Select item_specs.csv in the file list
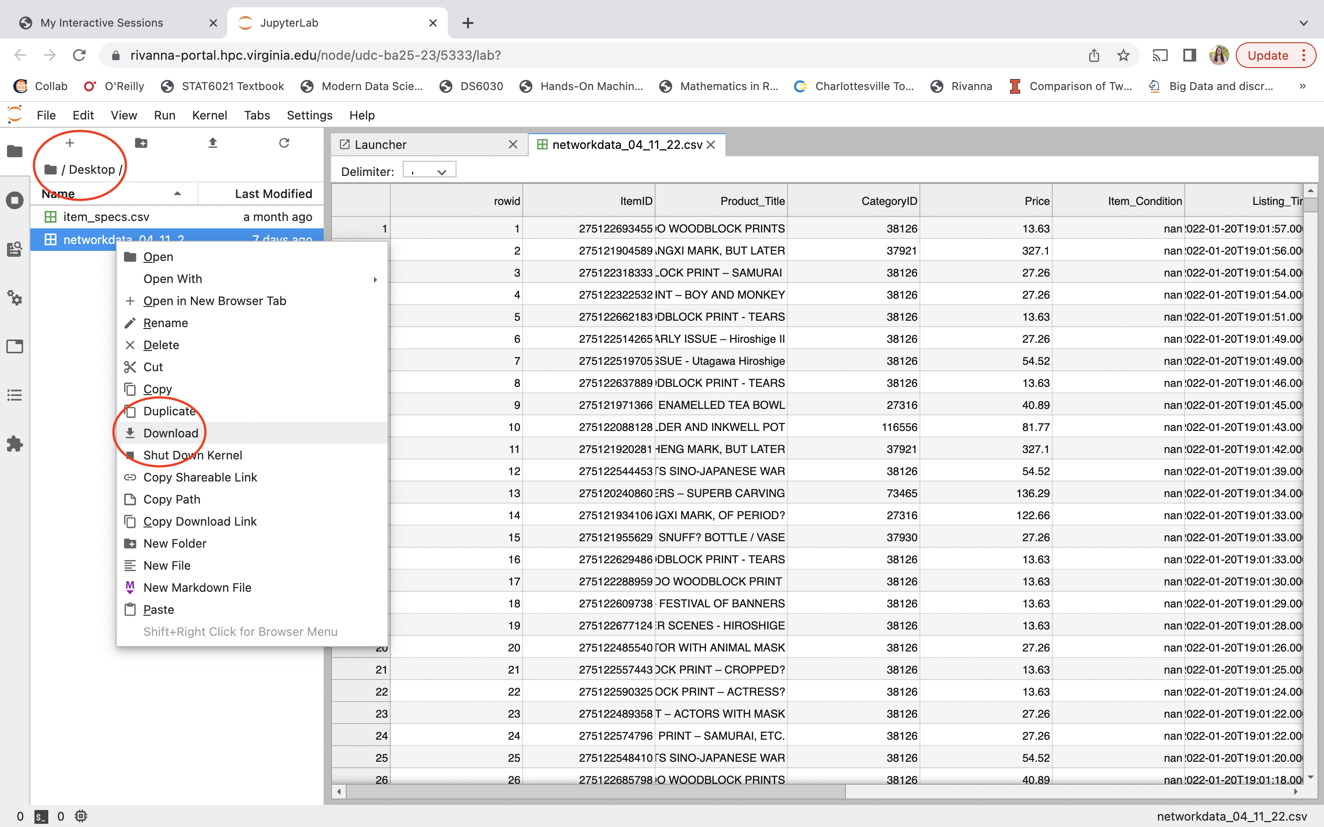This screenshot has width=1324, height=827. [177, 216]
